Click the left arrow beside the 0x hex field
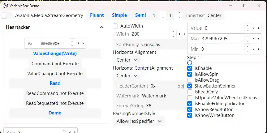Viewport: 267px width, 133px height. pos(78,44)
